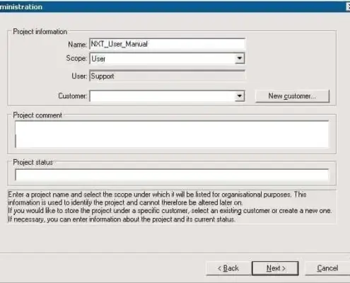Click the Project comment group heading
Image resolution: width=350 pixels, height=283 pixels.
tap(37, 115)
